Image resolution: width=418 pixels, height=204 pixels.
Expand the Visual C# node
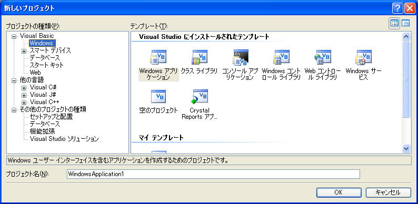pos(24,88)
